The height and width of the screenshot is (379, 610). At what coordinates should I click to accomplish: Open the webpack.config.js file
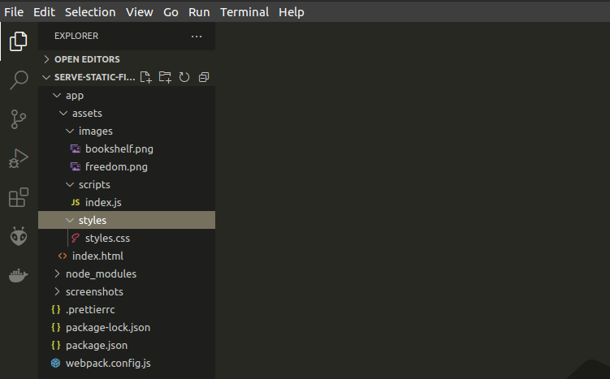coord(108,363)
